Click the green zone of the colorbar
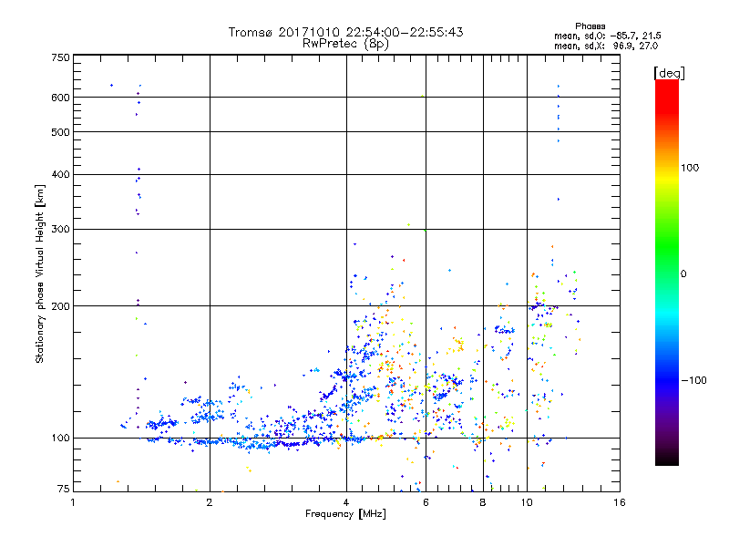The height and width of the screenshot is (547, 729). tap(667, 246)
